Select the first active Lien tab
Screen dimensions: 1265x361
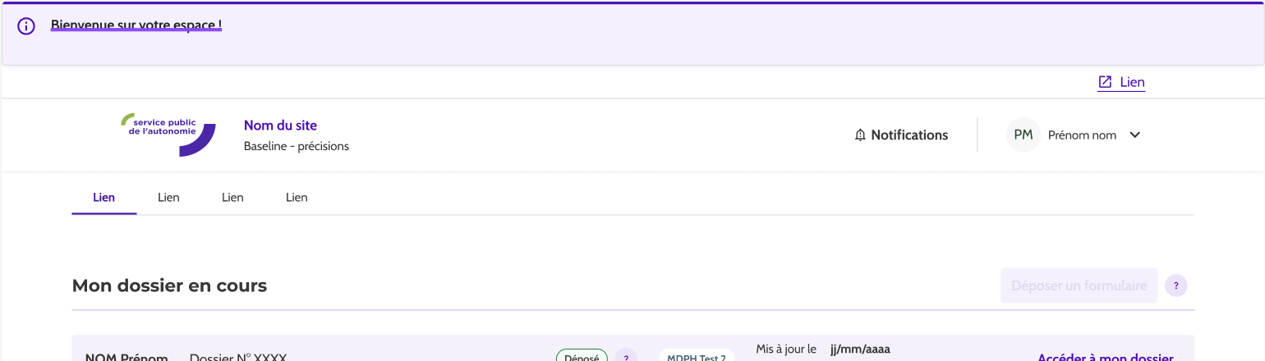(x=104, y=198)
